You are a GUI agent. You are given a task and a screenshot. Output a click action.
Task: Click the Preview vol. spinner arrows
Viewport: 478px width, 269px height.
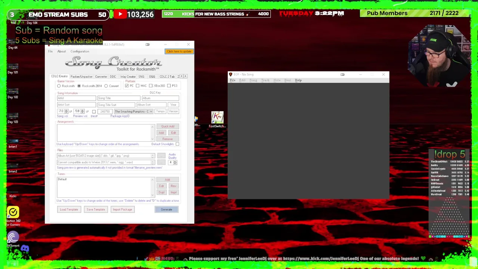tap(83, 111)
